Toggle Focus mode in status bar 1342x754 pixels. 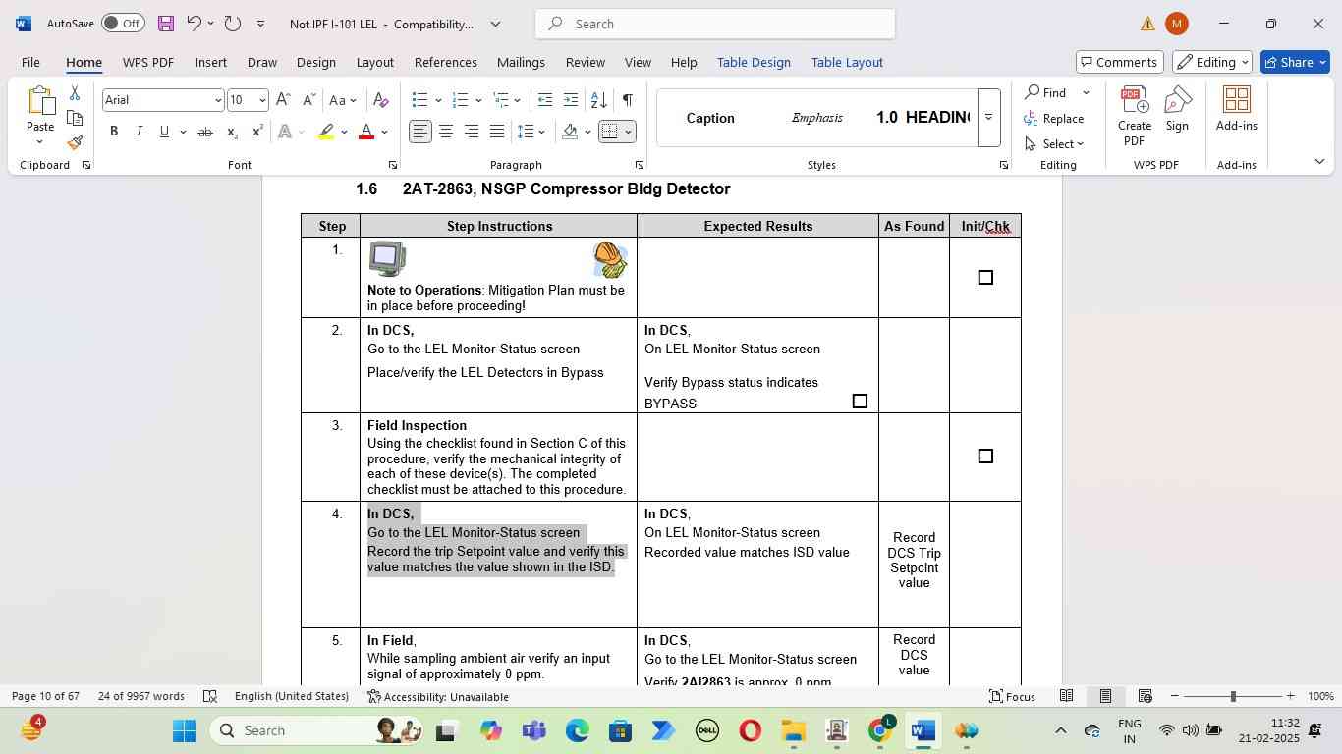coord(1012,696)
